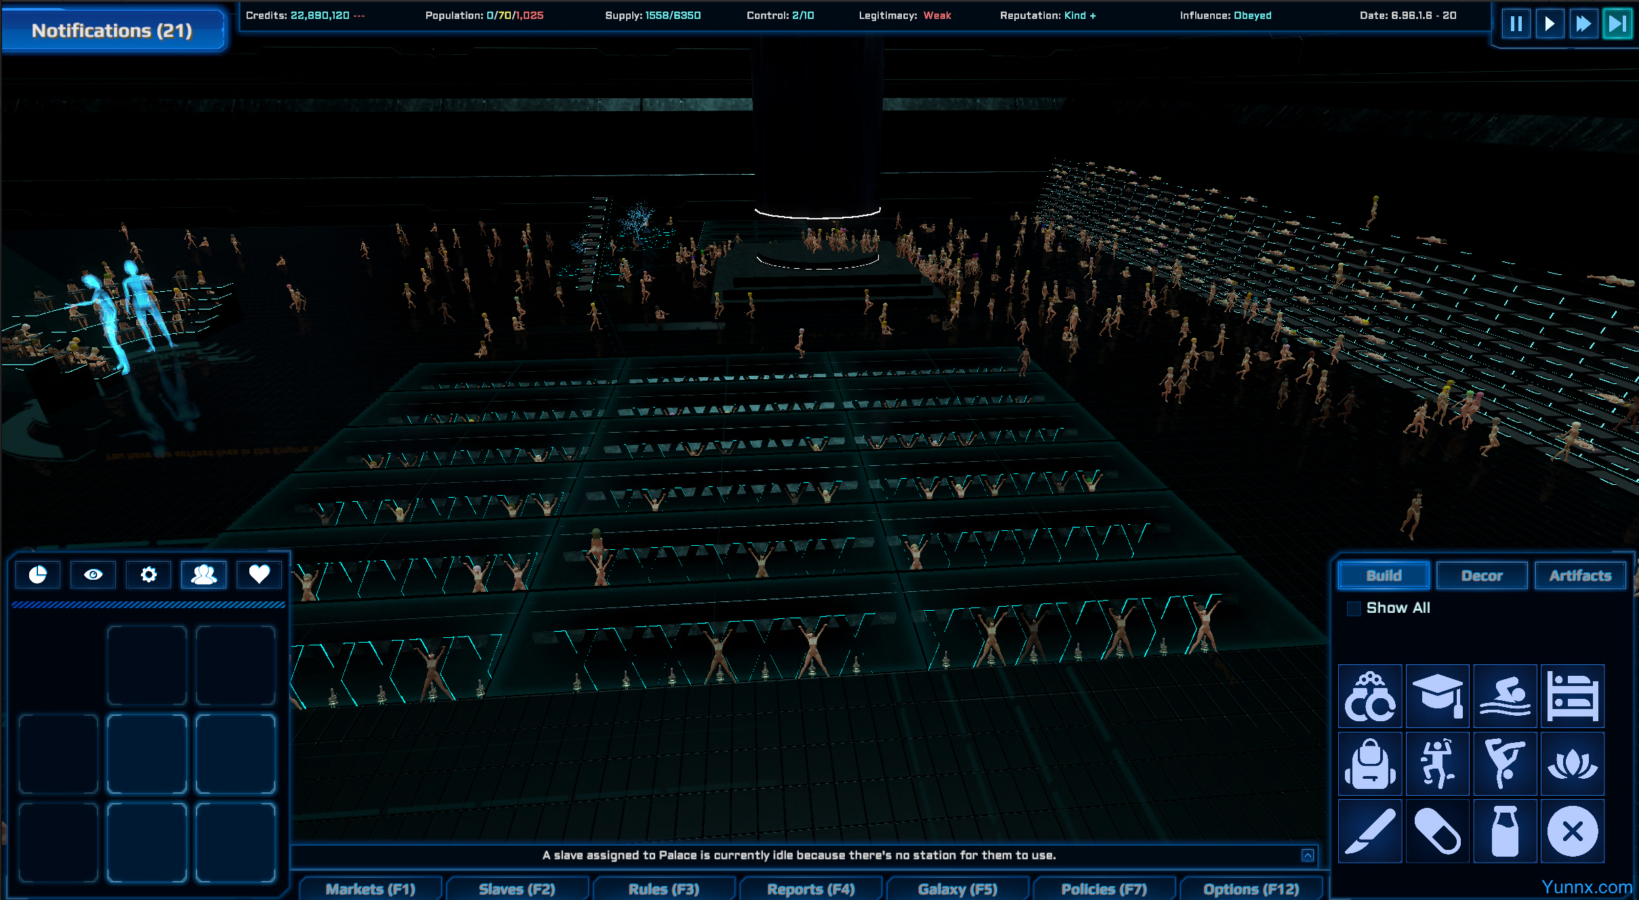This screenshot has width=1639, height=900.
Task: Switch to the Decor tab
Action: point(1482,576)
